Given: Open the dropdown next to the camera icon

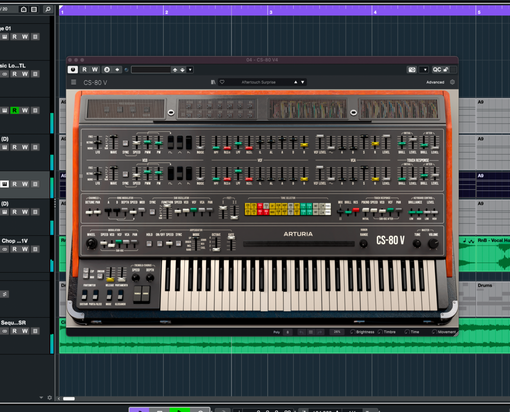Looking at the screenshot, I should [424, 69].
